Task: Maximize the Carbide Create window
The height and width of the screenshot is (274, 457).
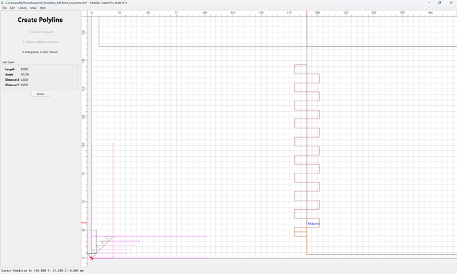Action: pos(440,3)
